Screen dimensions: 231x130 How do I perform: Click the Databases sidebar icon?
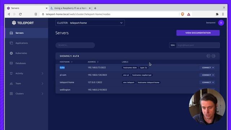point(11,63)
